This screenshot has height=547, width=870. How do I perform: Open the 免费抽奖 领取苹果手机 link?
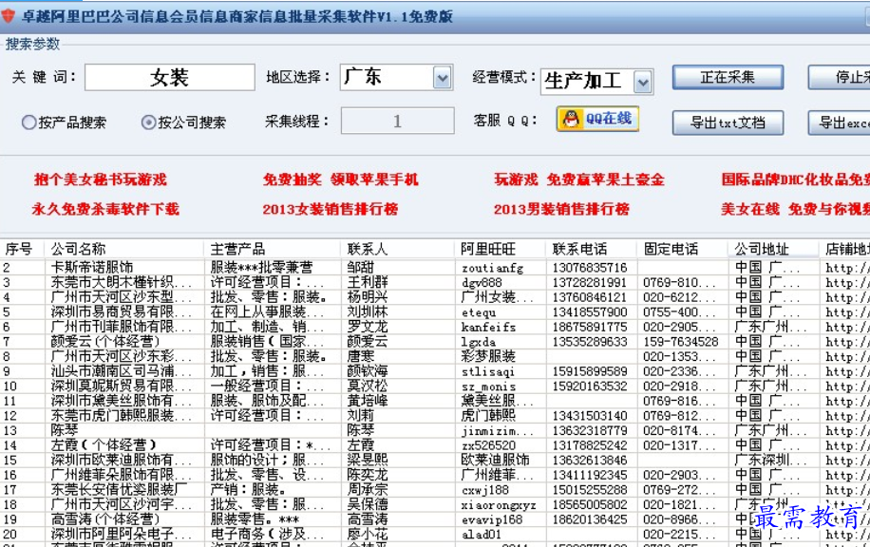point(341,179)
